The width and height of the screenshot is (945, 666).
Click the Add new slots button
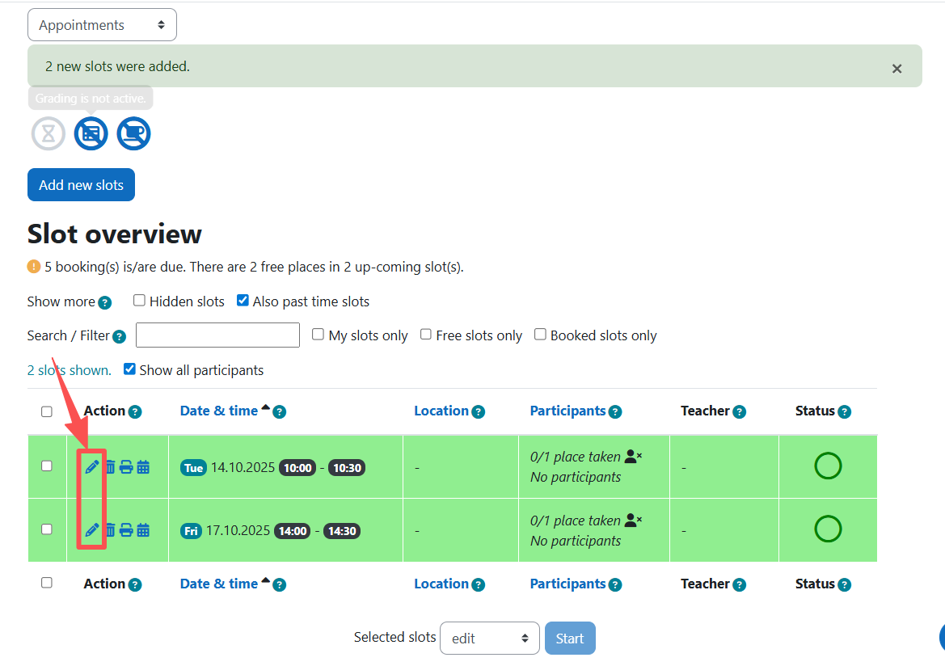pyautogui.click(x=81, y=185)
